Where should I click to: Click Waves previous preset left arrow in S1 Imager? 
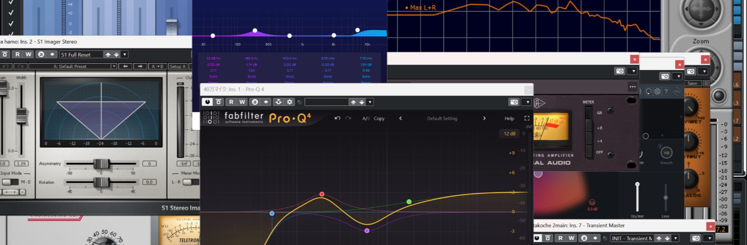(x=125, y=66)
